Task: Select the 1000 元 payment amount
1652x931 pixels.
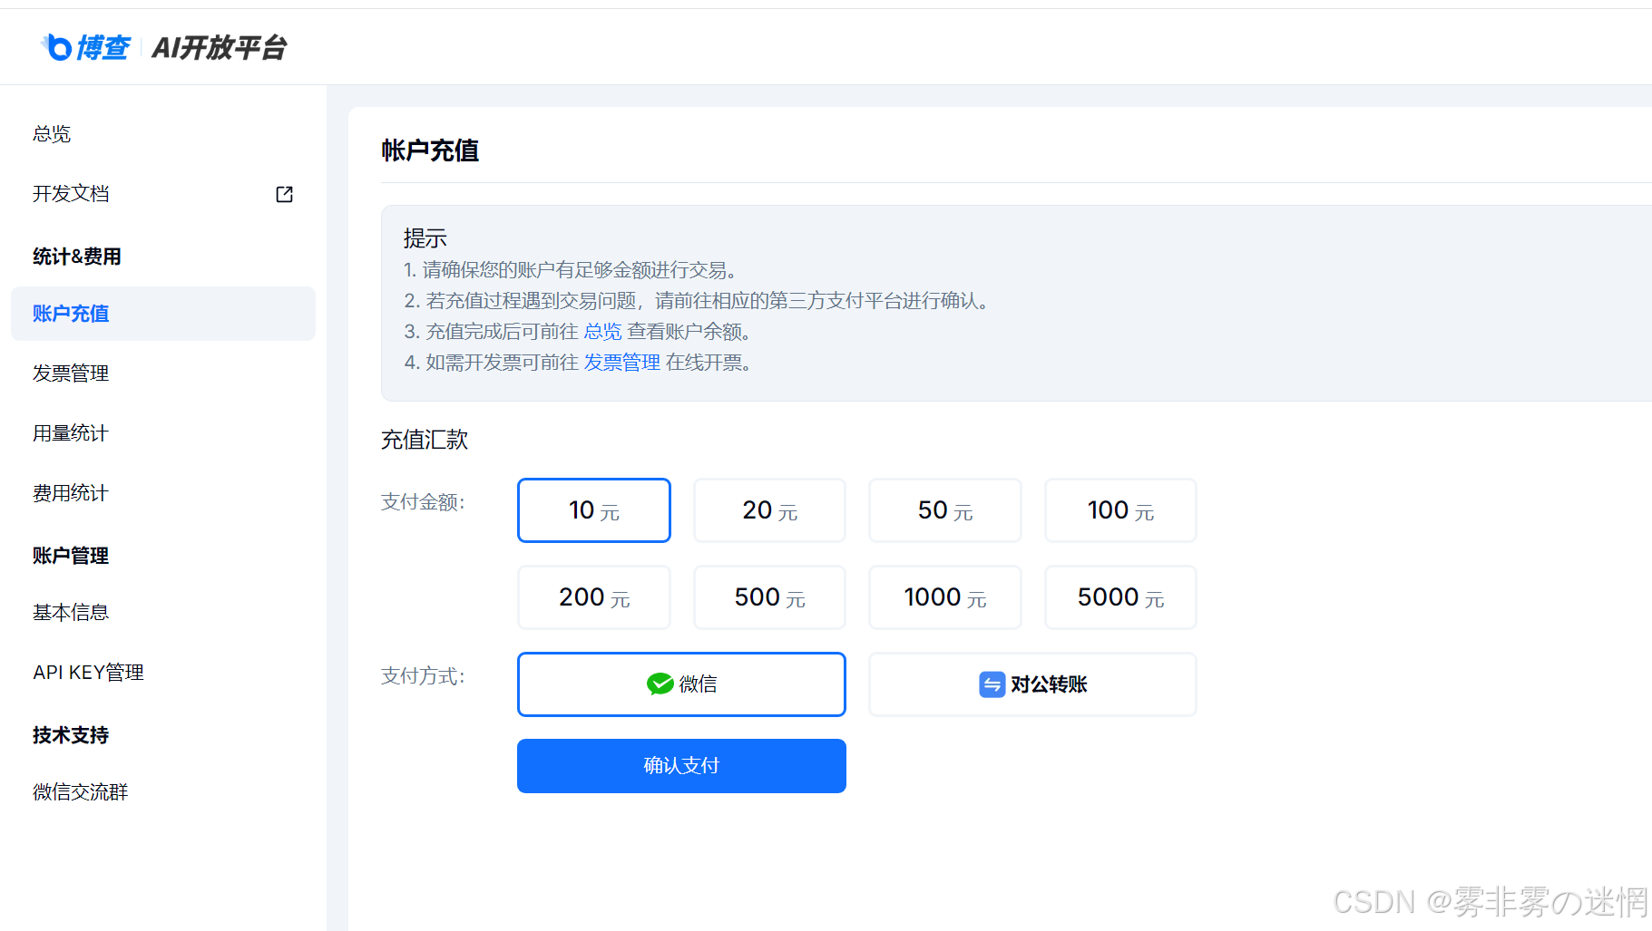Action: point(945,597)
